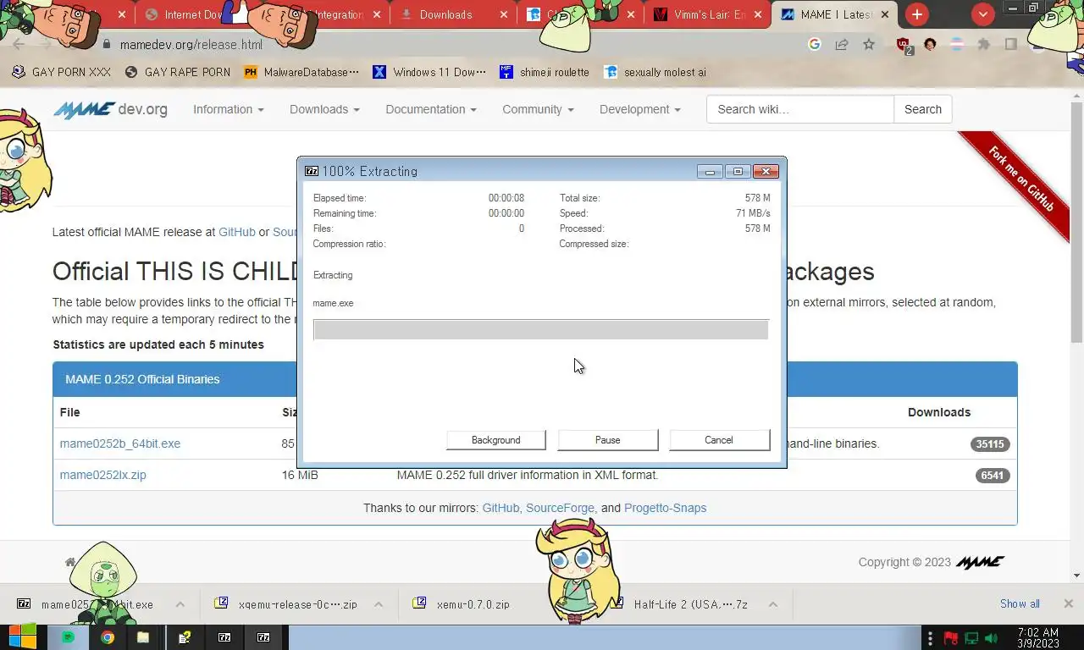Open a new tab with plus button
Screen dimensions: 1084x650
916,14
